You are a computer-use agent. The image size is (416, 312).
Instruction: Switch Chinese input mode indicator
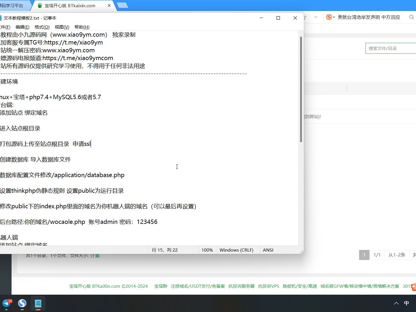[x=406, y=303]
